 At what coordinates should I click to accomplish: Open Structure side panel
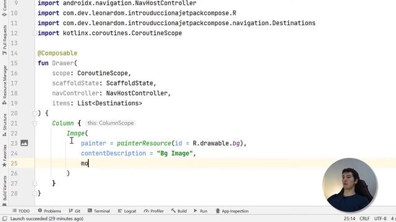click(4, 125)
